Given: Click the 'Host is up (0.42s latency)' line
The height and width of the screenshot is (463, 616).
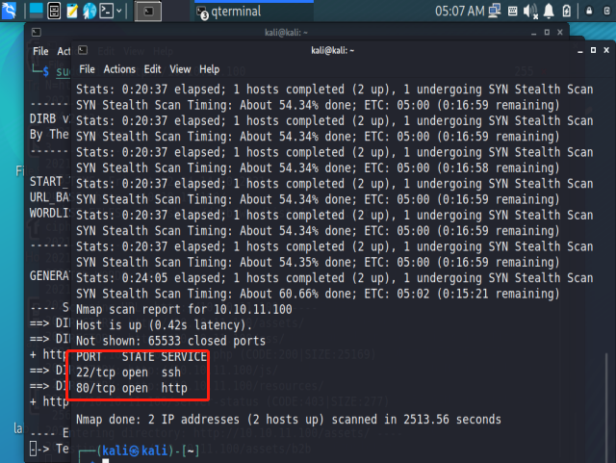Looking at the screenshot, I should 164,325.
